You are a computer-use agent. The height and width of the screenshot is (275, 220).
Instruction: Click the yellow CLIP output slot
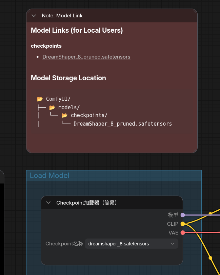coord(183,224)
